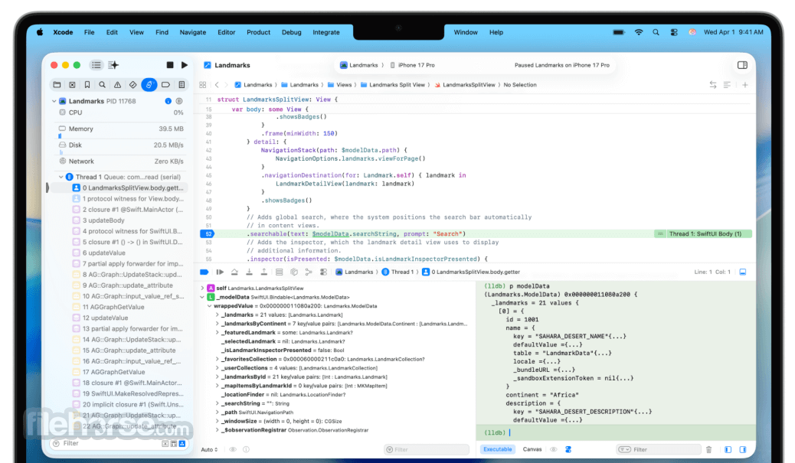Click the step into debug icon
The image size is (795, 463).
click(x=249, y=272)
